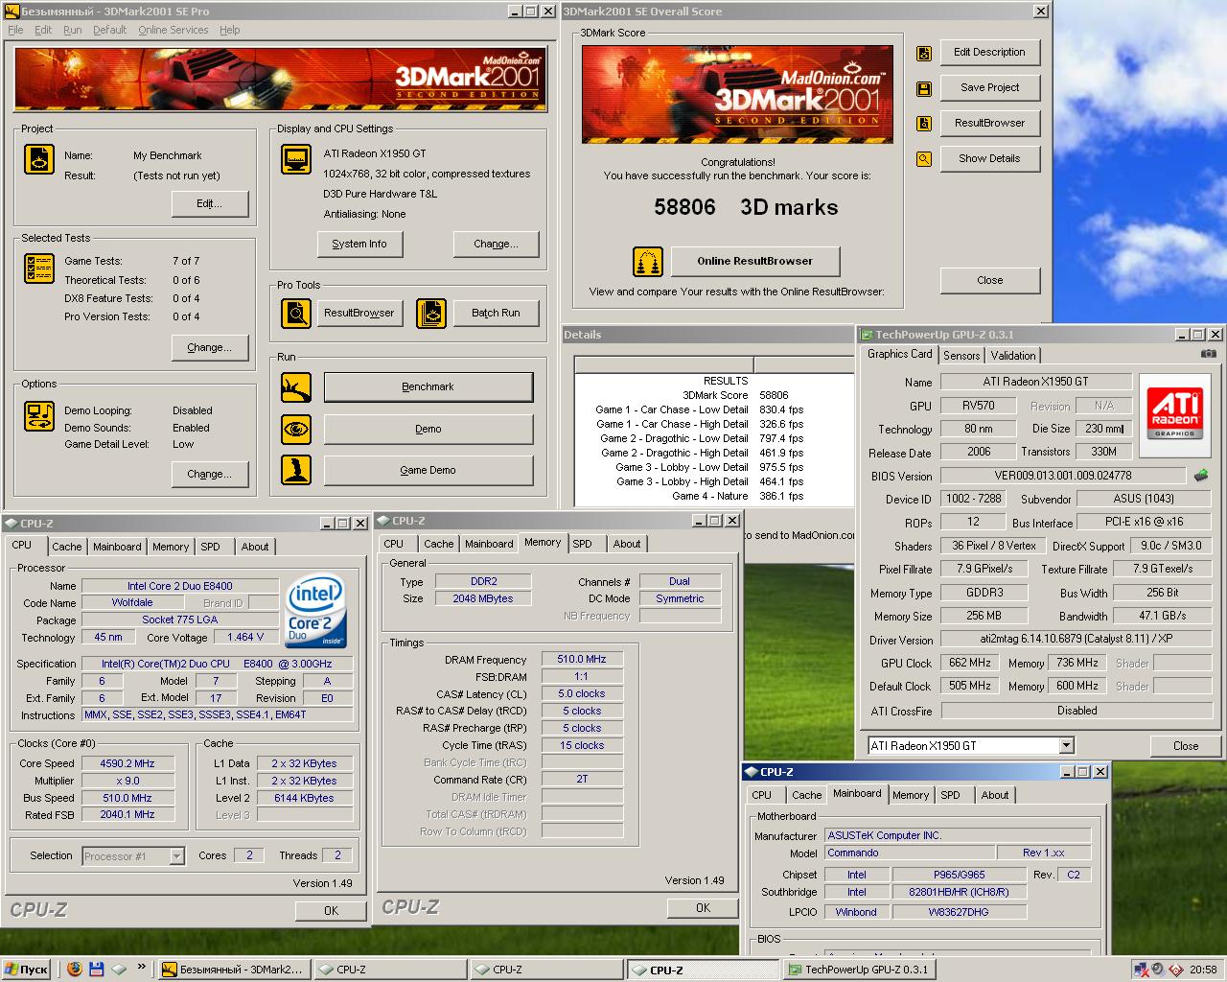Click Edit Description button
The image size is (1227, 982).
(x=989, y=52)
